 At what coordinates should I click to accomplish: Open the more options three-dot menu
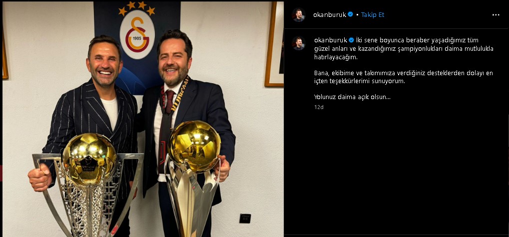(496, 15)
